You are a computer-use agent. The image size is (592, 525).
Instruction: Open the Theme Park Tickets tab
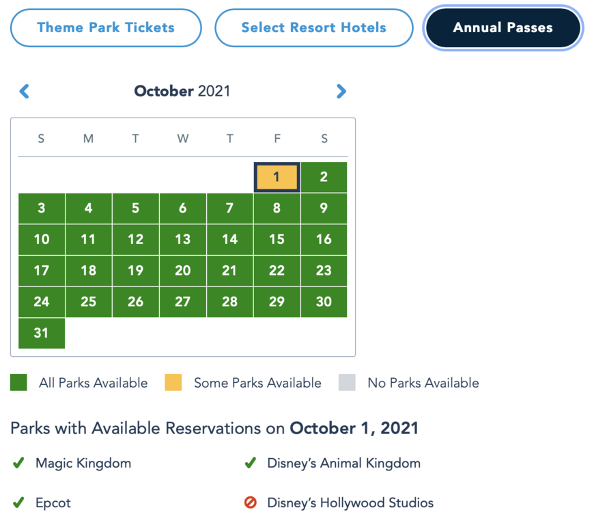click(106, 28)
